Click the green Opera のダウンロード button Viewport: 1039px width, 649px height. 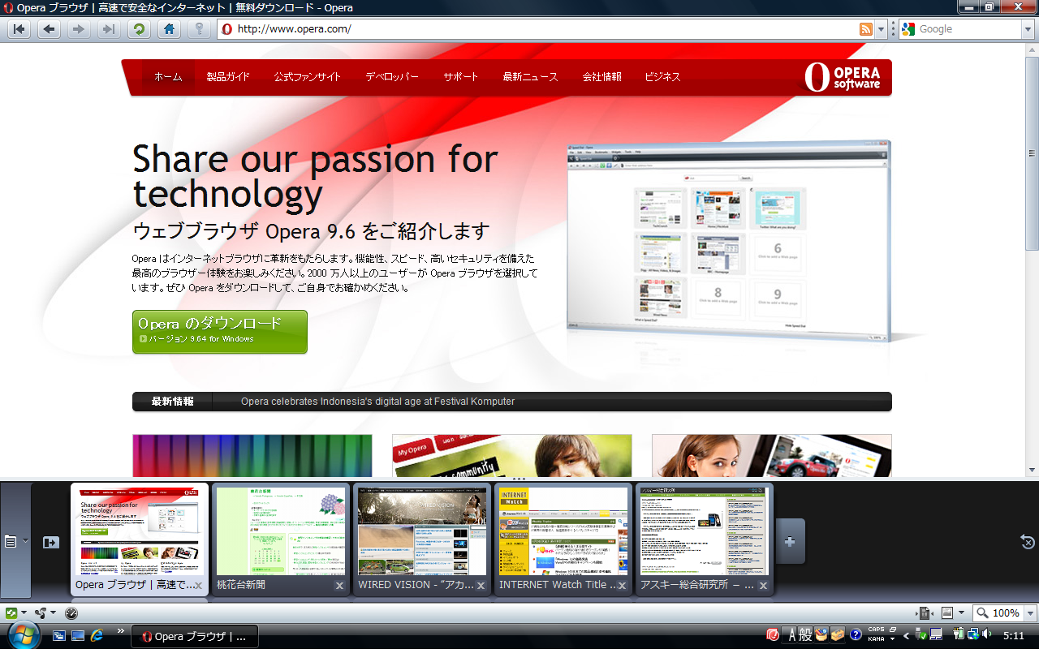(220, 331)
